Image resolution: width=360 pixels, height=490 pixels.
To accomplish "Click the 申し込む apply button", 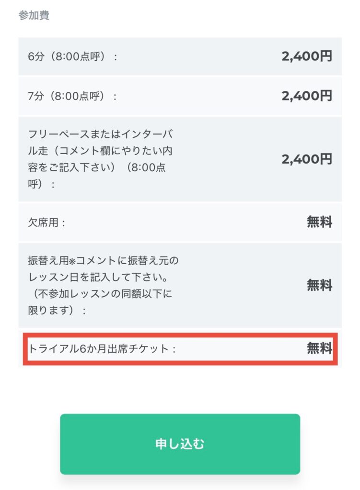I will pos(180,444).
